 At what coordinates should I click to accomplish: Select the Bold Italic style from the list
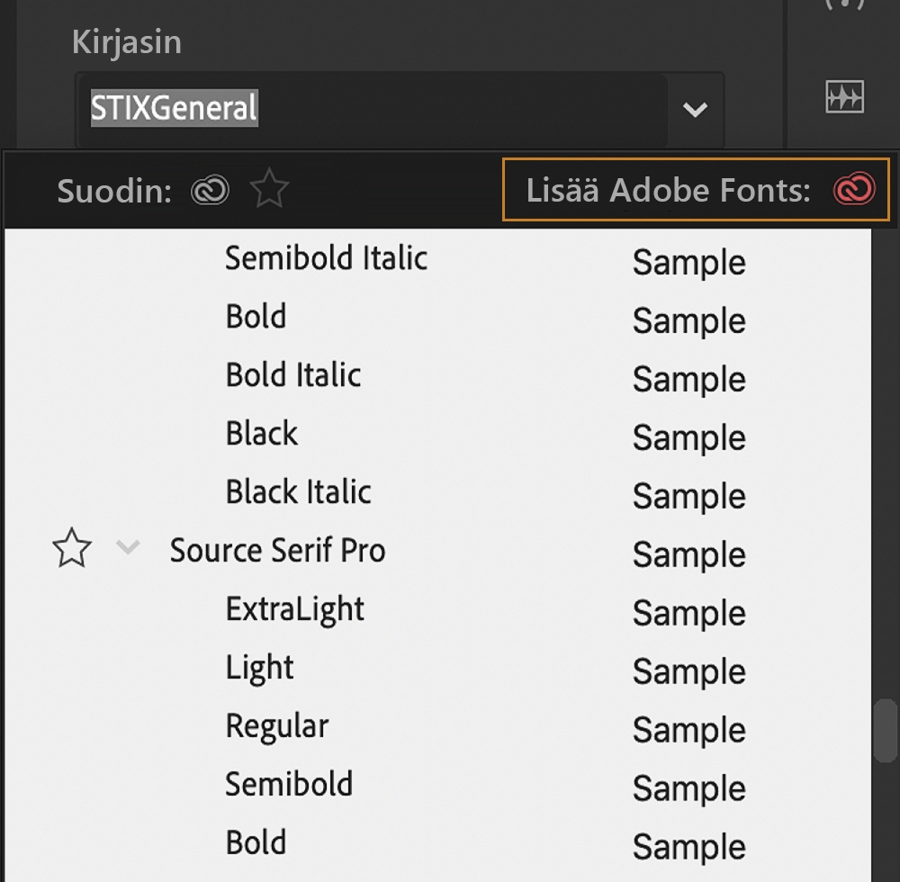click(x=292, y=375)
